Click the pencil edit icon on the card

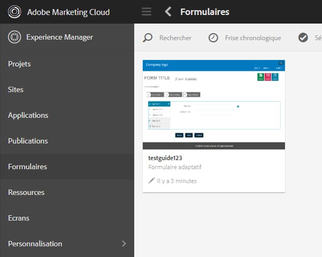pos(151,181)
